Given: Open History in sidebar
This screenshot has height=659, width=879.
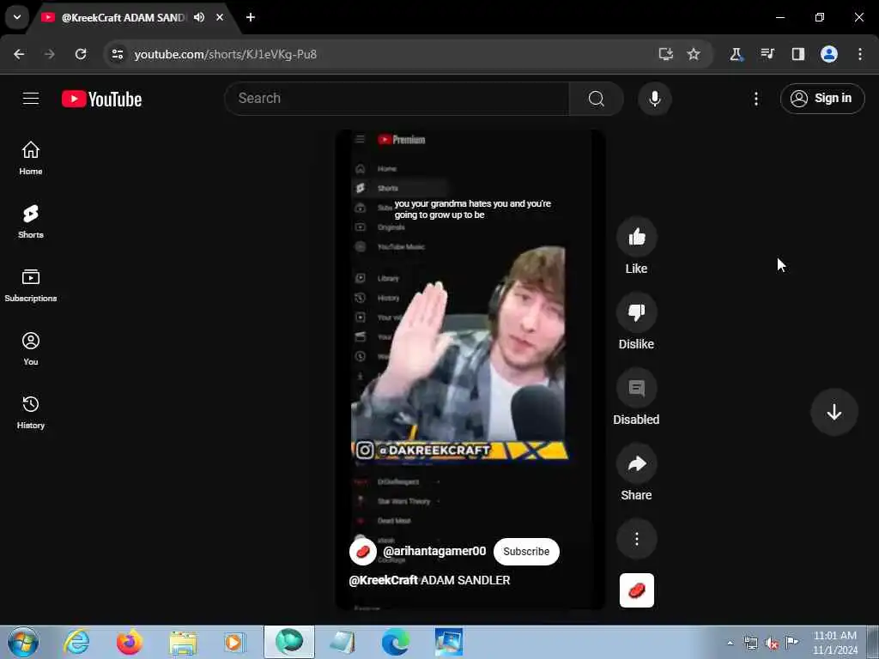Looking at the screenshot, I should [31, 412].
